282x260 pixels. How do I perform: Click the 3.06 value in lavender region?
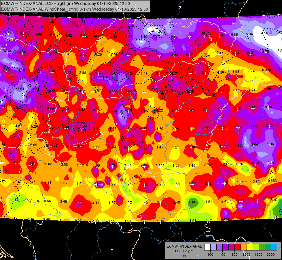pyautogui.click(x=254, y=144)
